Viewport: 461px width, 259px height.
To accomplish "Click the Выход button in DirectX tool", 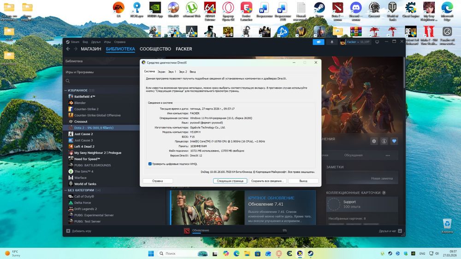I will pos(303,181).
